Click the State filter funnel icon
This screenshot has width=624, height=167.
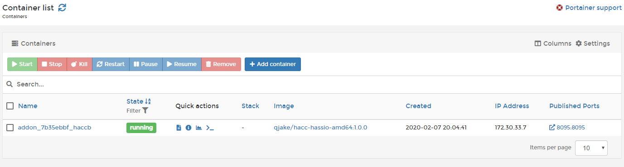click(x=145, y=110)
